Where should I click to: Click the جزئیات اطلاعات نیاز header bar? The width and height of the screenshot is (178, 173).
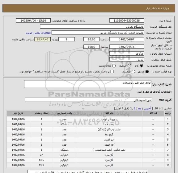(x=89, y=8)
